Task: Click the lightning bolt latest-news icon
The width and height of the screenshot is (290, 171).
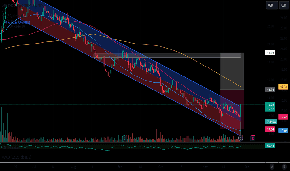Action: pos(241,138)
